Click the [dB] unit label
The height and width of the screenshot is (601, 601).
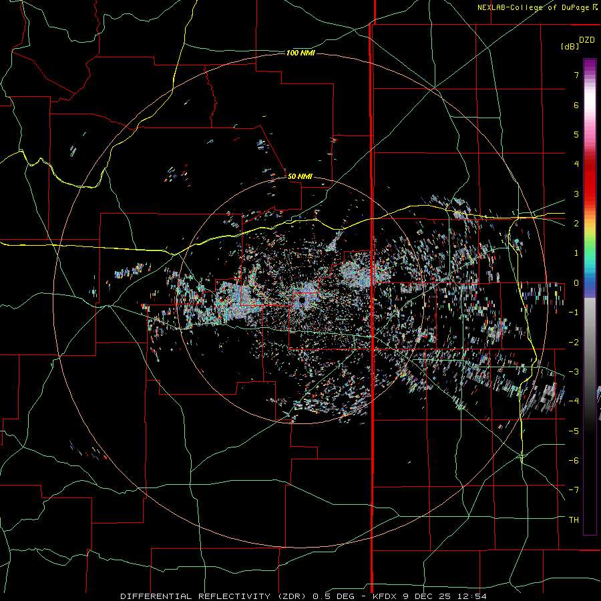click(x=570, y=46)
